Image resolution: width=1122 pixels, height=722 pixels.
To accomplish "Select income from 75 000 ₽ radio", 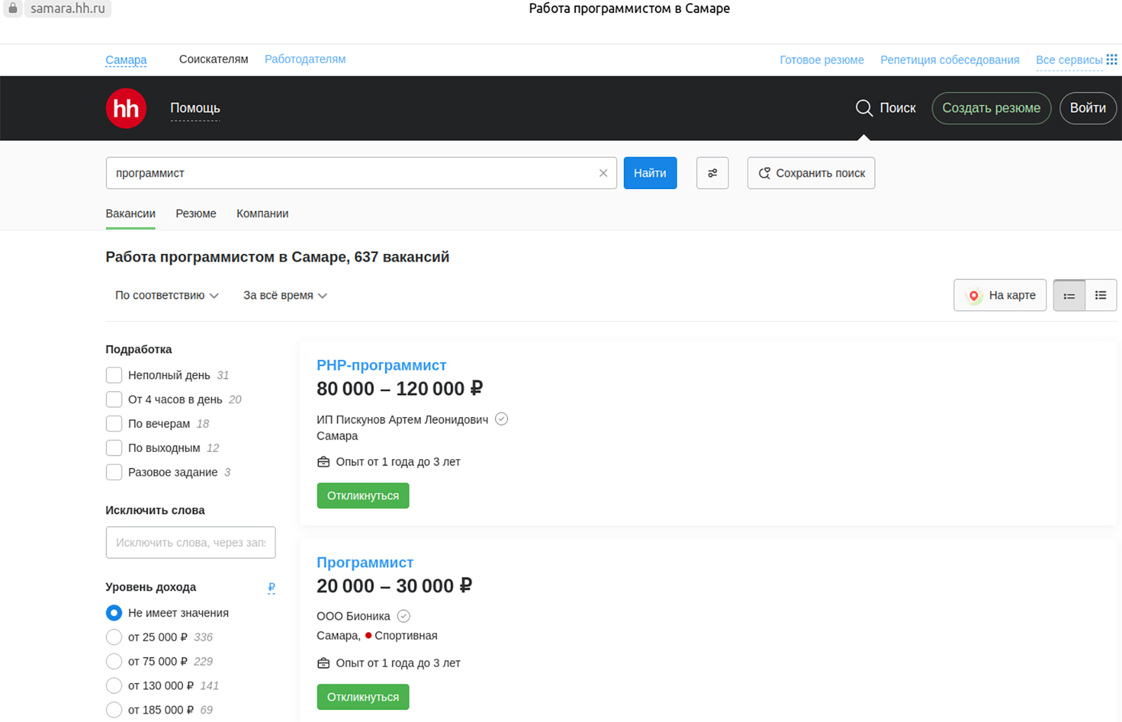I will (x=114, y=661).
